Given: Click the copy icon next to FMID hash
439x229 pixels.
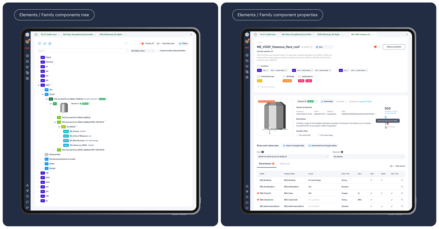Looking at the screenshot, I should (376, 114).
